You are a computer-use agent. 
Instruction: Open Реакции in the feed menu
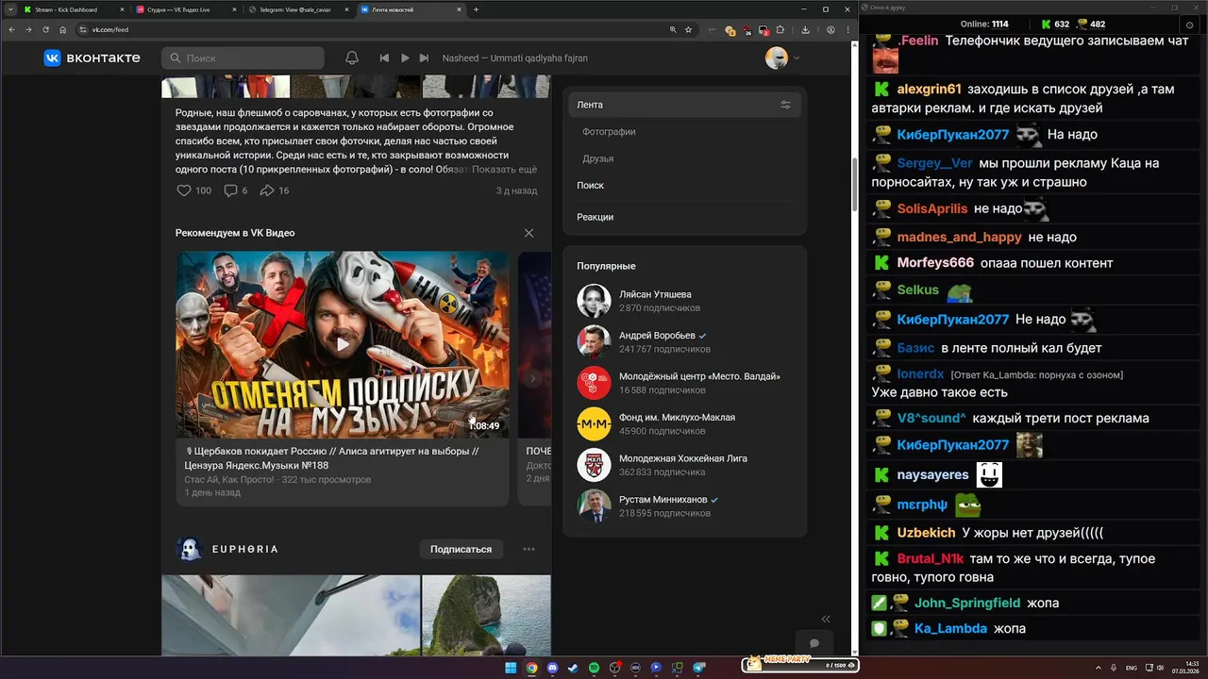[596, 217]
